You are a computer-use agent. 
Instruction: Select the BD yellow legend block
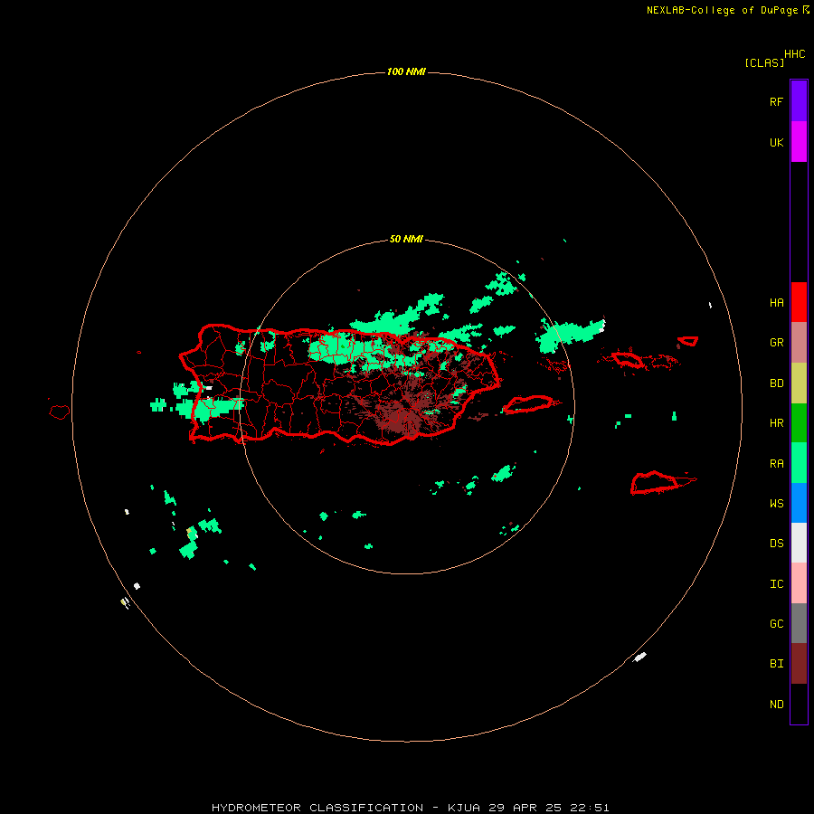[x=799, y=383]
